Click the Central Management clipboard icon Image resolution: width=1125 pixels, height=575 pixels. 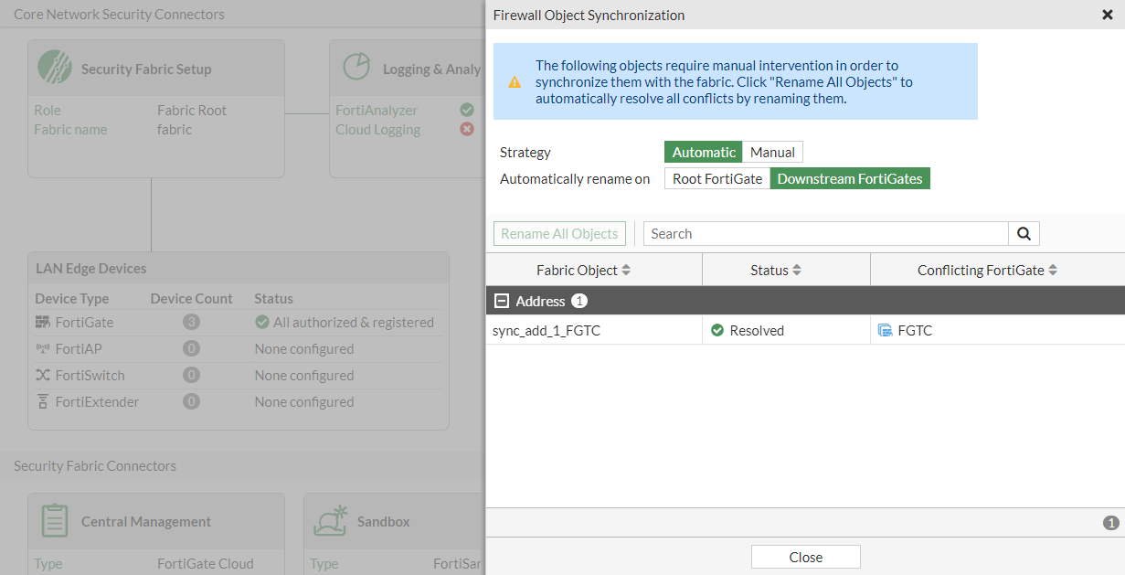55,521
